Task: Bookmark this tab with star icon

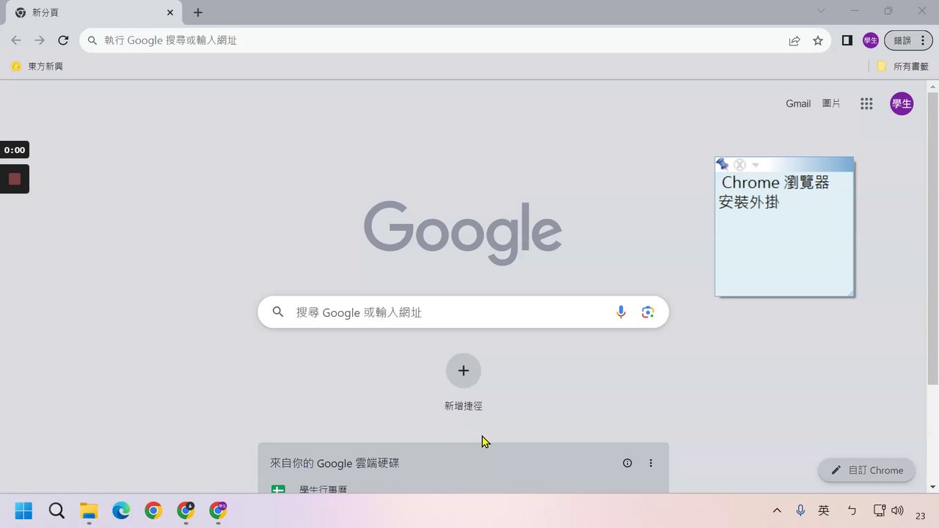Action: tap(818, 41)
